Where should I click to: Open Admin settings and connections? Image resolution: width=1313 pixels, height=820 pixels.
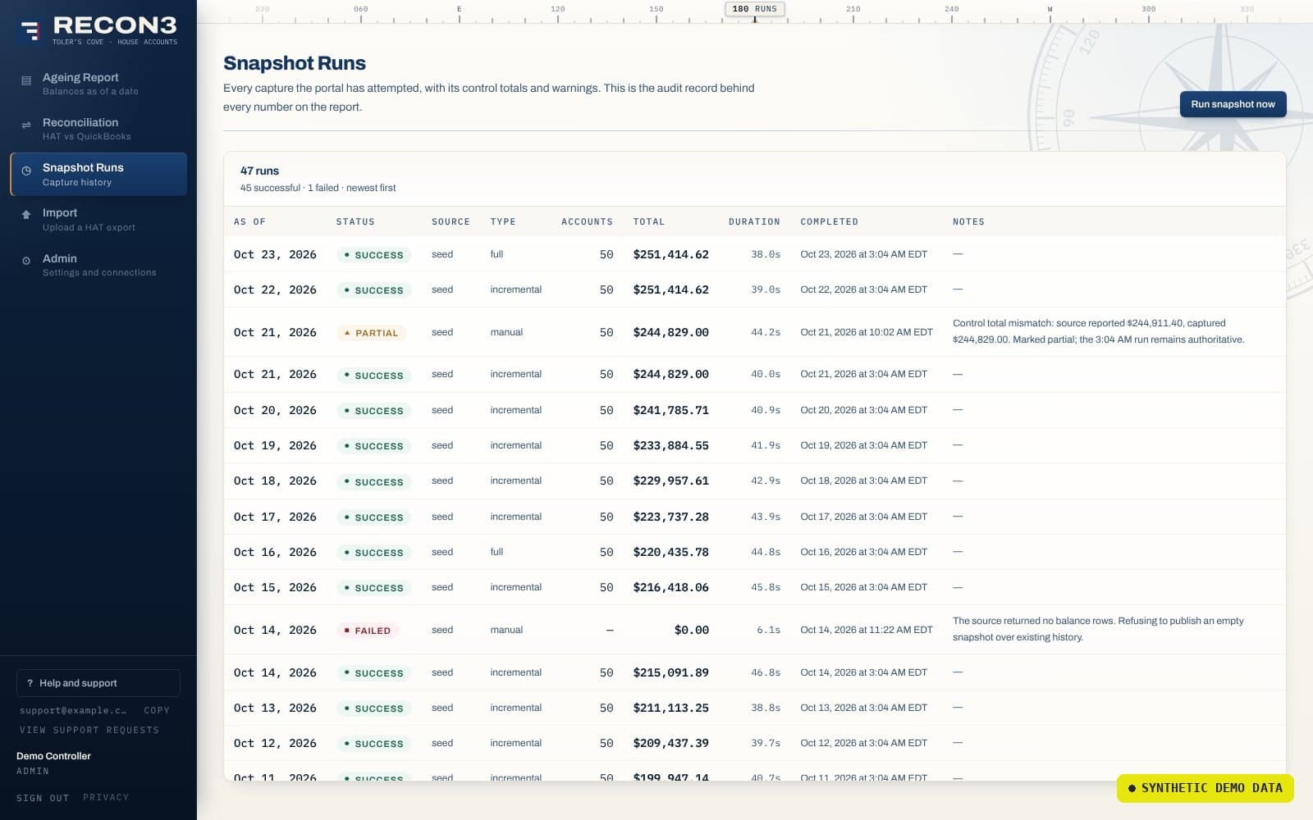(98, 265)
